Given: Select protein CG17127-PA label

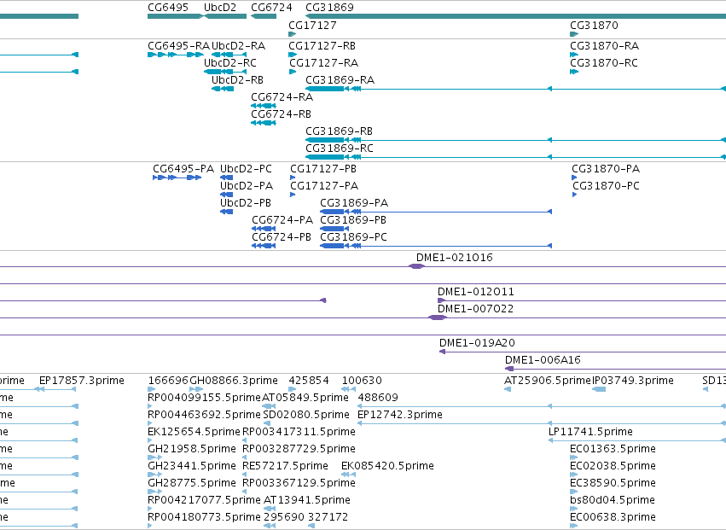Looking at the screenshot, I should tap(324, 186).
